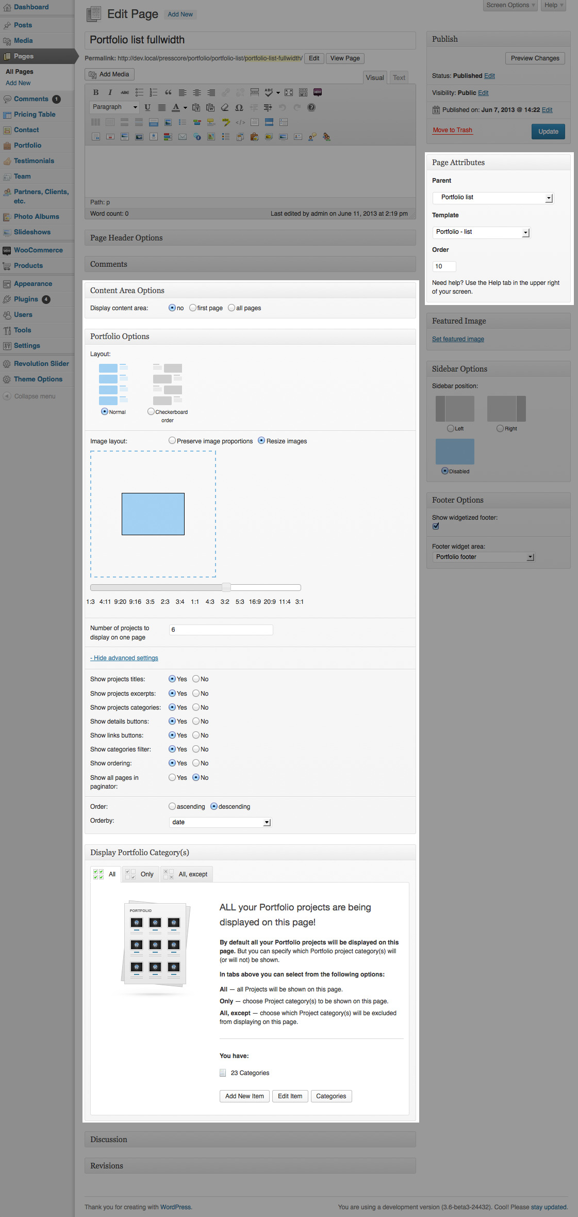This screenshot has width=578, height=1217.
Task: Choose Preserve image proportions option
Action: point(172,441)
